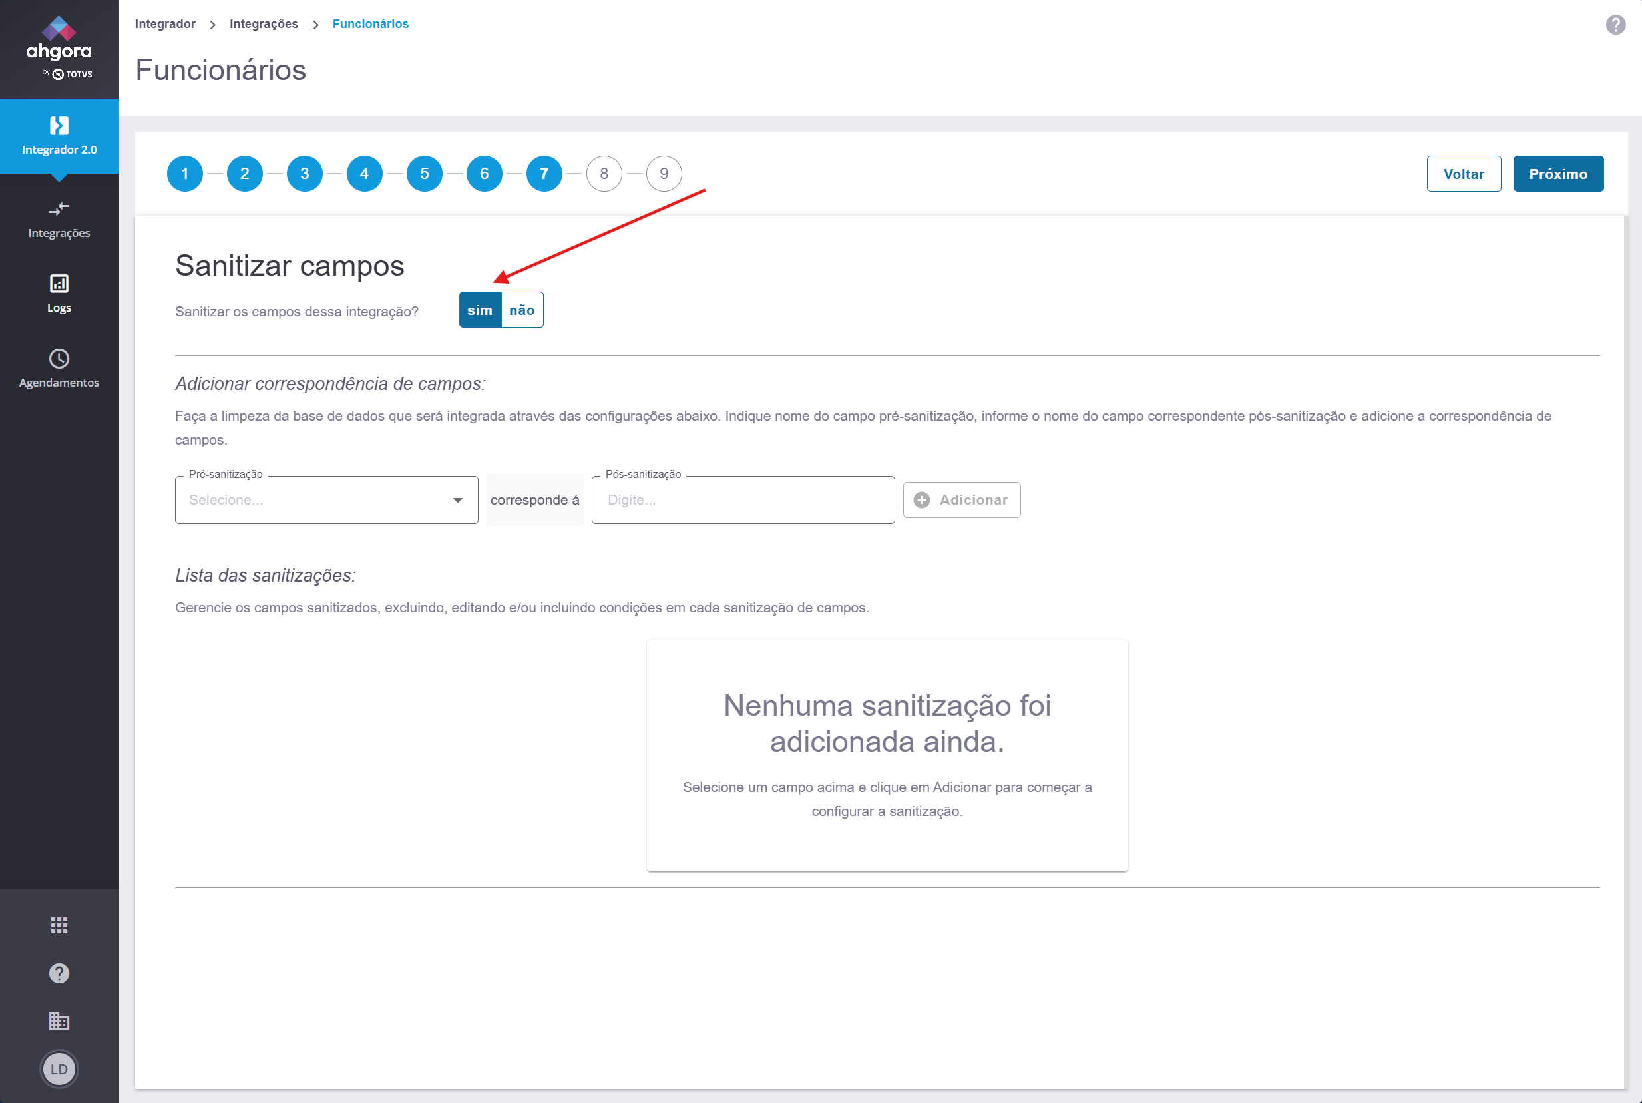Screen dimensions: 1642x1103
Task: Open Agendamentos clock icon
Action: coord(59,359)
